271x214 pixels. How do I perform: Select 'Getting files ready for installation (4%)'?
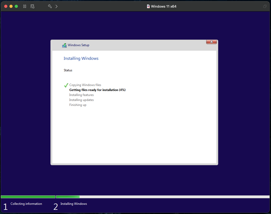pyautogui.click(x=97, y=90)
